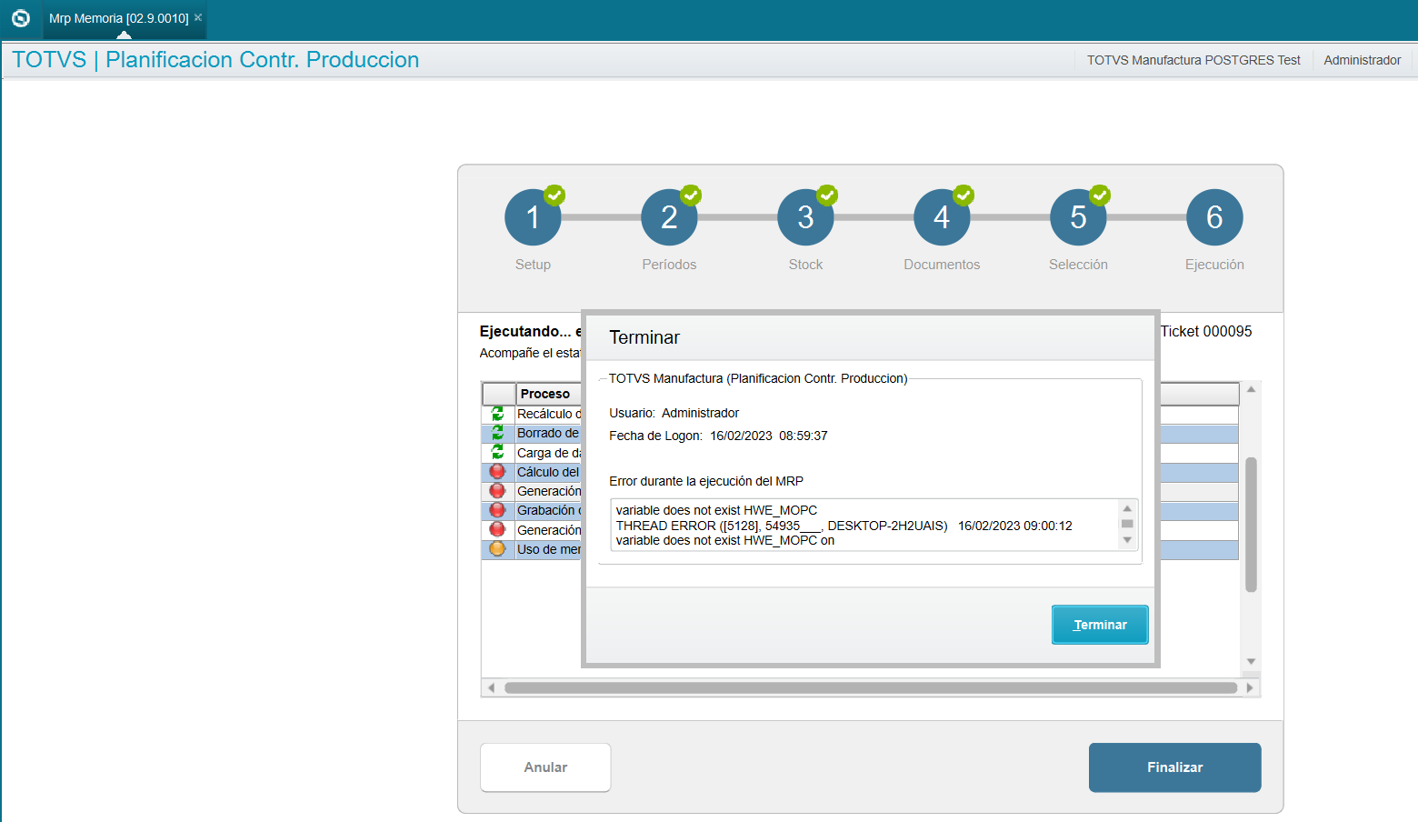
Task: Click the TOTVS | Planificacion Contr. Produccion heading
Action: 215,60
